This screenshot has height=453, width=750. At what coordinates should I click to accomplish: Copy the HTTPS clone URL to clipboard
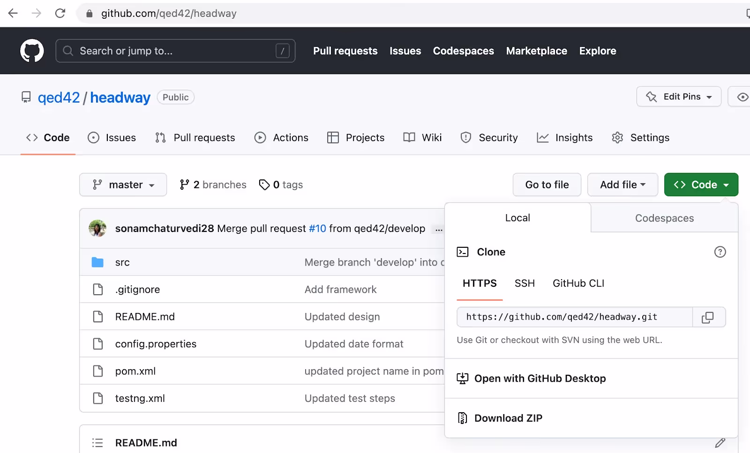click(x=708, y=317)
